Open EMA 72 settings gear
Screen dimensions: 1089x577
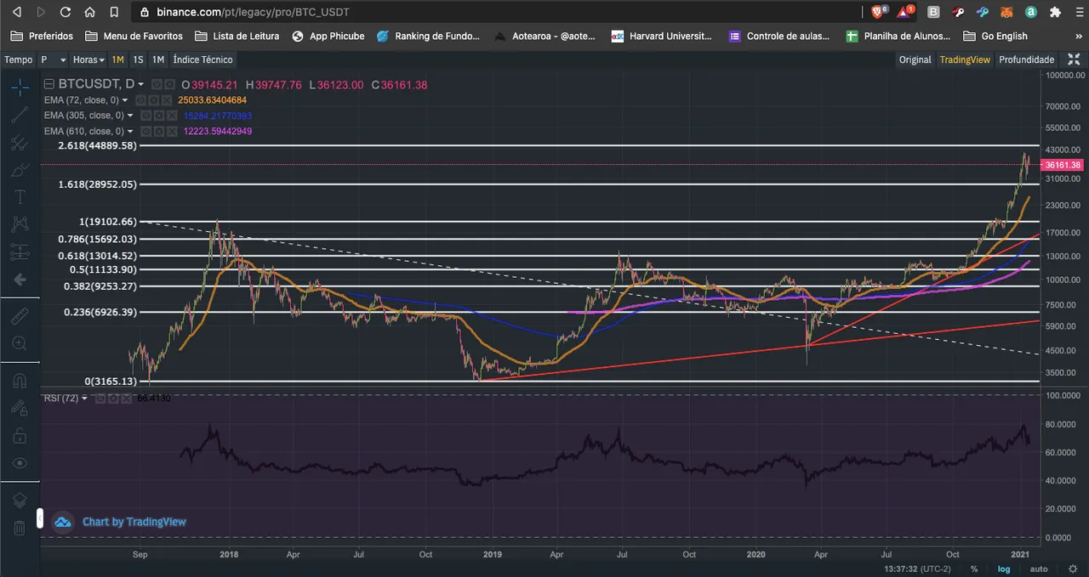[154, 100]
